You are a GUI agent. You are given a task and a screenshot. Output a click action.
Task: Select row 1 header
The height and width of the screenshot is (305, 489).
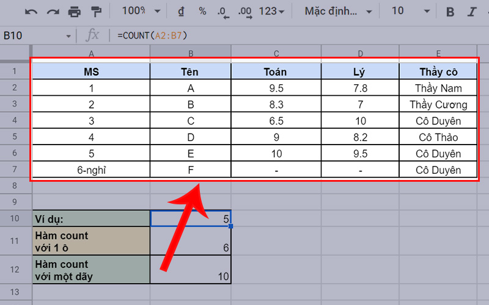tap(15, 71)
